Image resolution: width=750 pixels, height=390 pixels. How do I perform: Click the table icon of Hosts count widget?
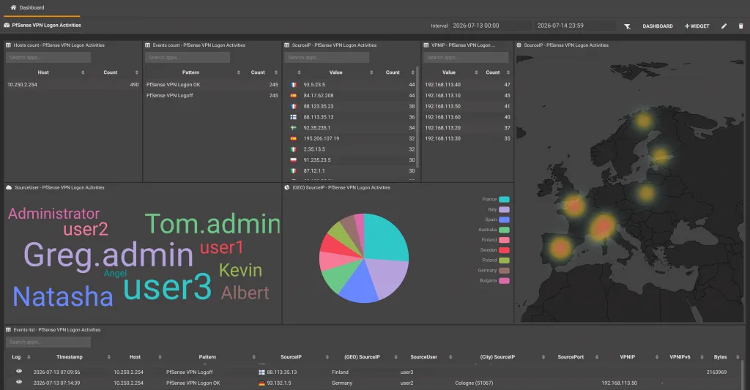tap(8, 45)
